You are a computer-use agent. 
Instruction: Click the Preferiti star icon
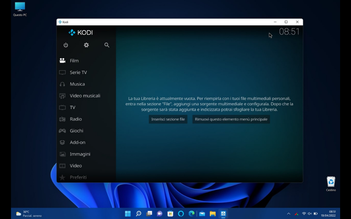[x=62, y=177]
